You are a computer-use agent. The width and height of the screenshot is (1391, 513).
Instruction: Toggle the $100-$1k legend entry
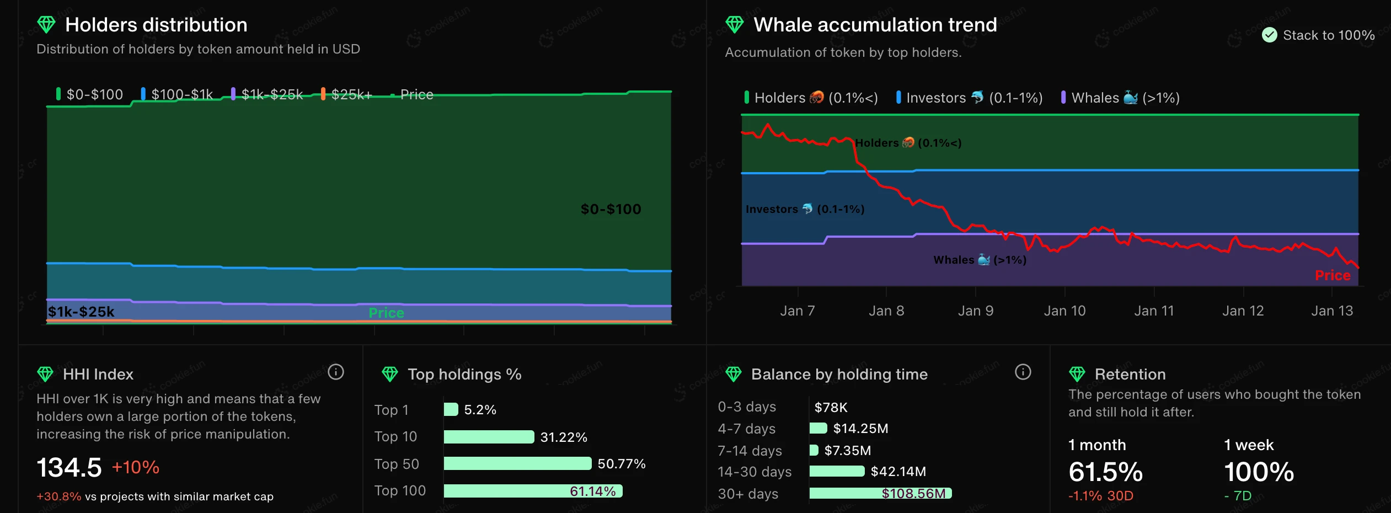pyautogui.click(x=176, y=94)
